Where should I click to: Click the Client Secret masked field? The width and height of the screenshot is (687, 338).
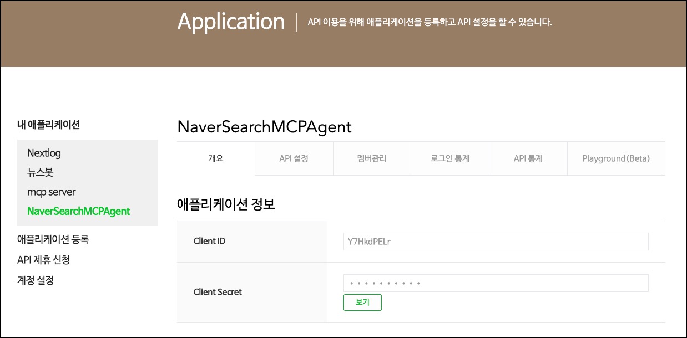496,283
